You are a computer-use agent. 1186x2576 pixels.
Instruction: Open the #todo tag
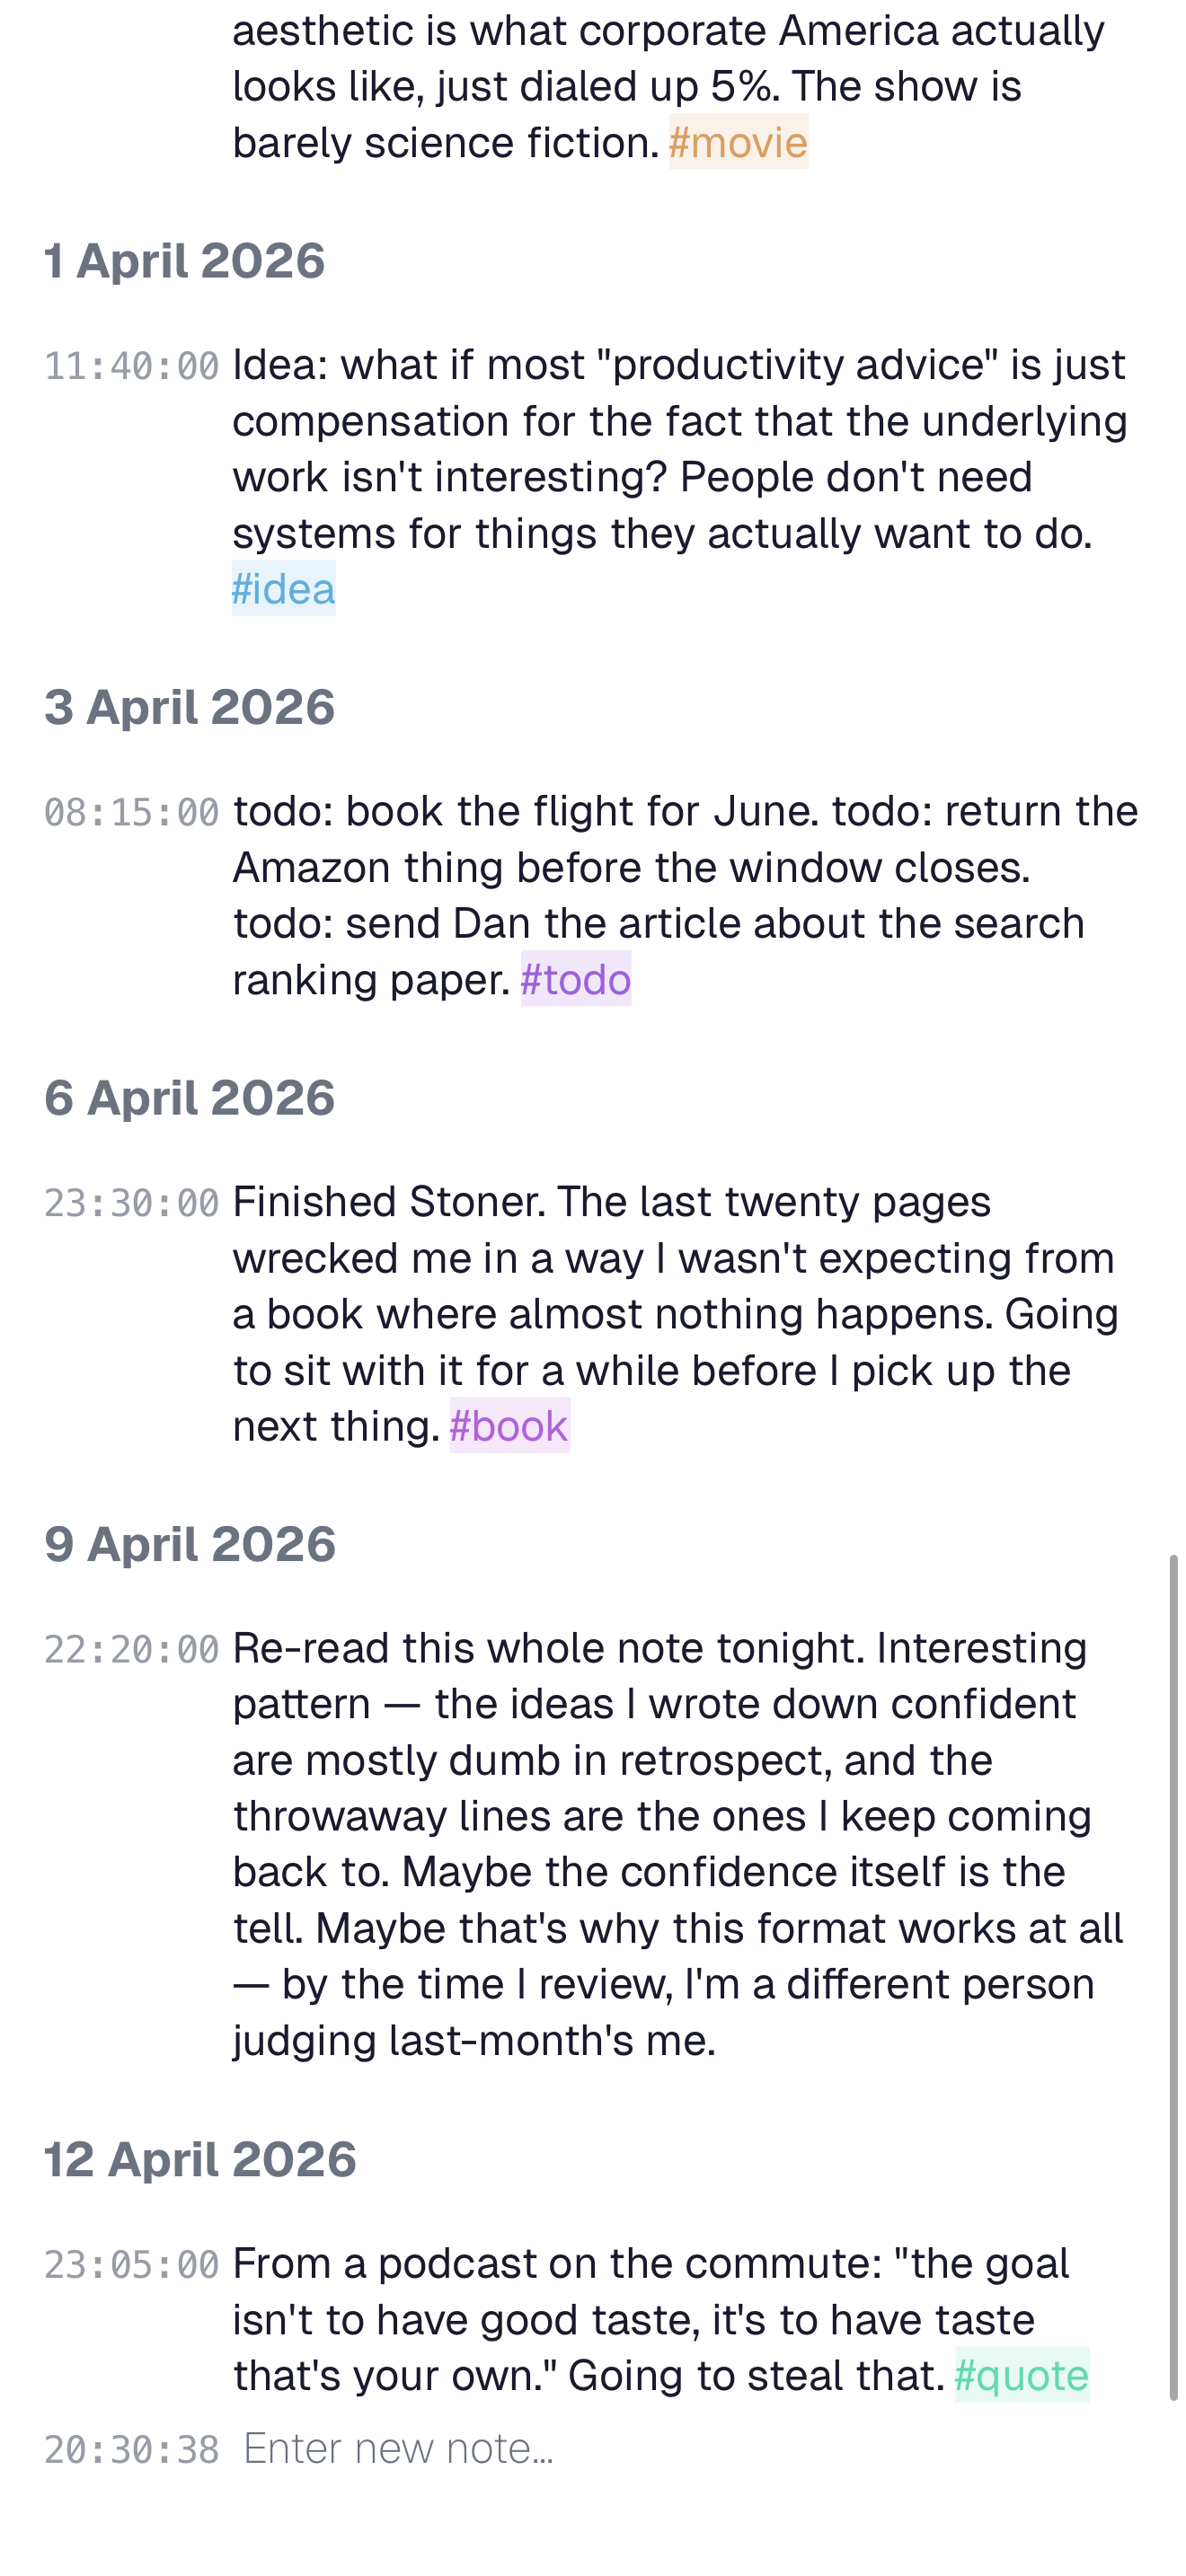pyautogui.click(x=576, y=980)
